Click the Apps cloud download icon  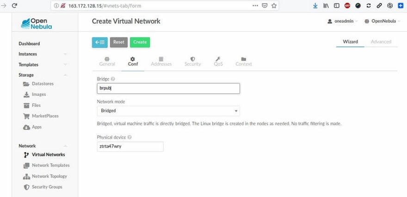26,127
